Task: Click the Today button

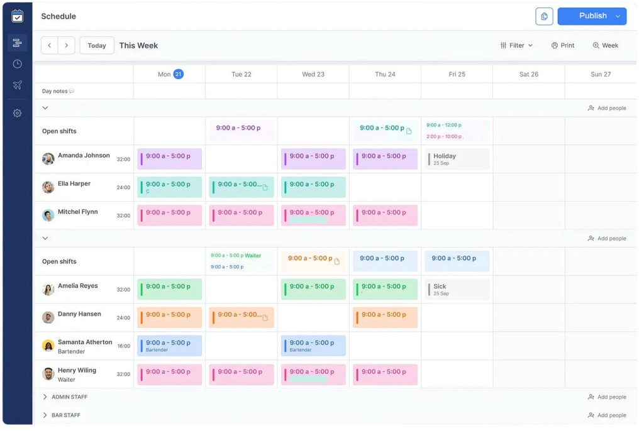Action: point(97,46)
